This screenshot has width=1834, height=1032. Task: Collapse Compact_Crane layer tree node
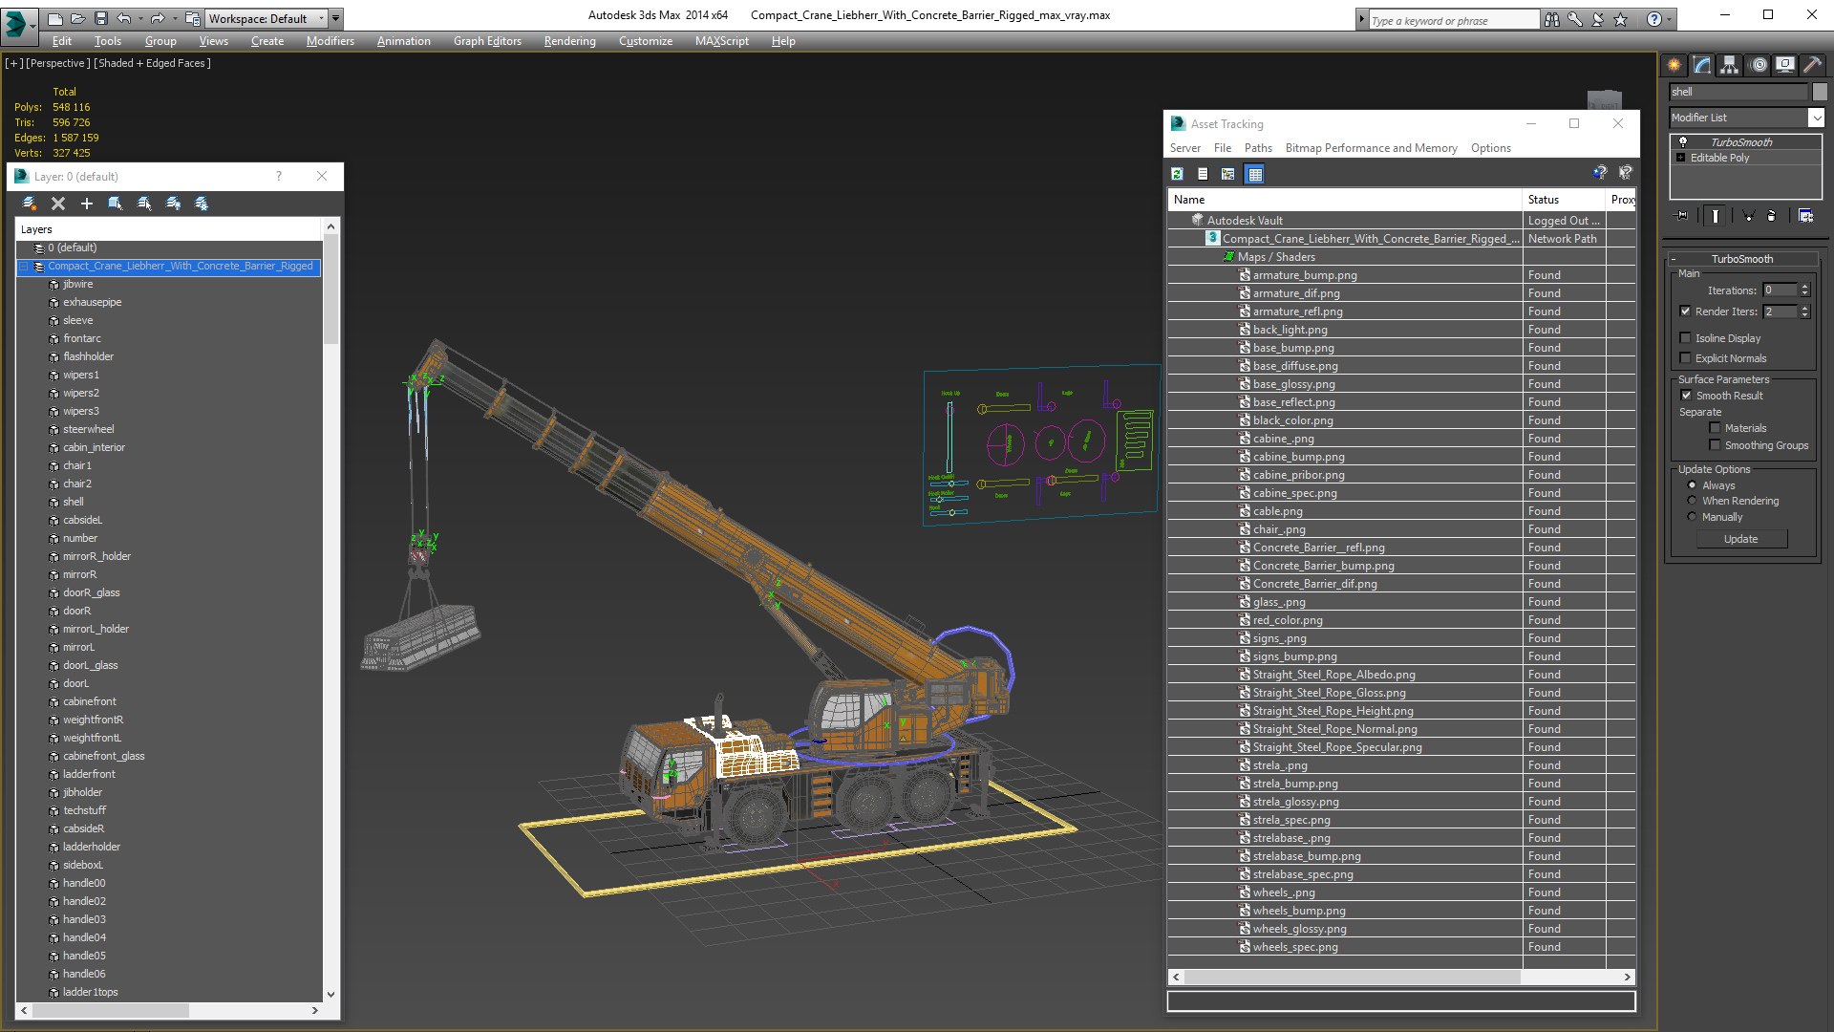tap(26, 267)
